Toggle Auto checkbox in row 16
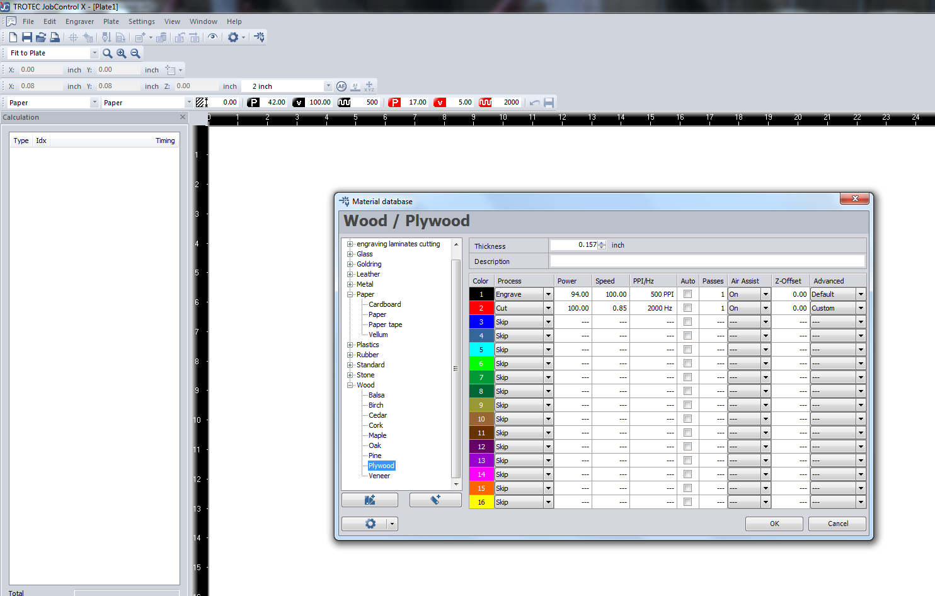This screenshot has height=596, width=935. tap(687, 502)
